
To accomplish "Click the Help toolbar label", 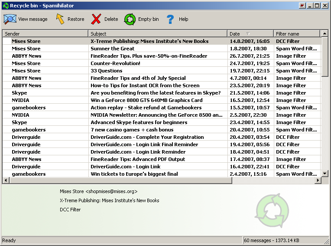I will tap(183, 19).
